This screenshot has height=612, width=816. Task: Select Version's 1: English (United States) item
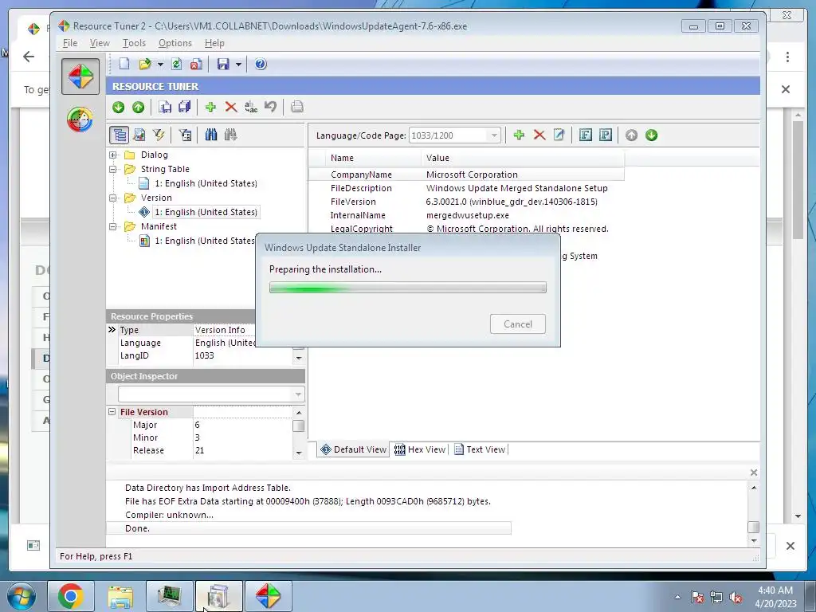click(206, 212)
